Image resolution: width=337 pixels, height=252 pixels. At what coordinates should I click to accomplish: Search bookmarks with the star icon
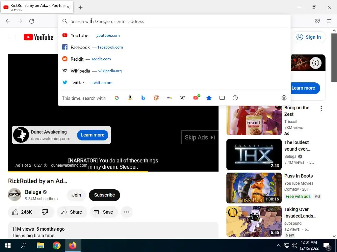(209, 98)
